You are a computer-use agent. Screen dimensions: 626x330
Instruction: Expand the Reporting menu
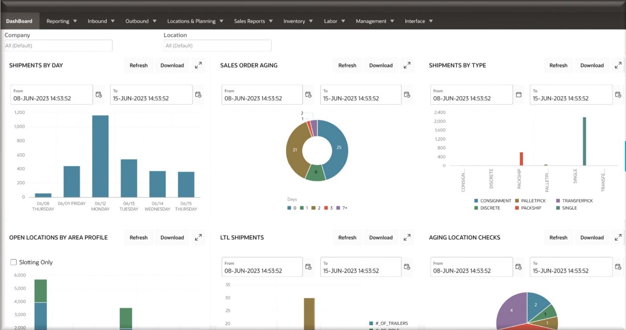[x=61, y=21]
